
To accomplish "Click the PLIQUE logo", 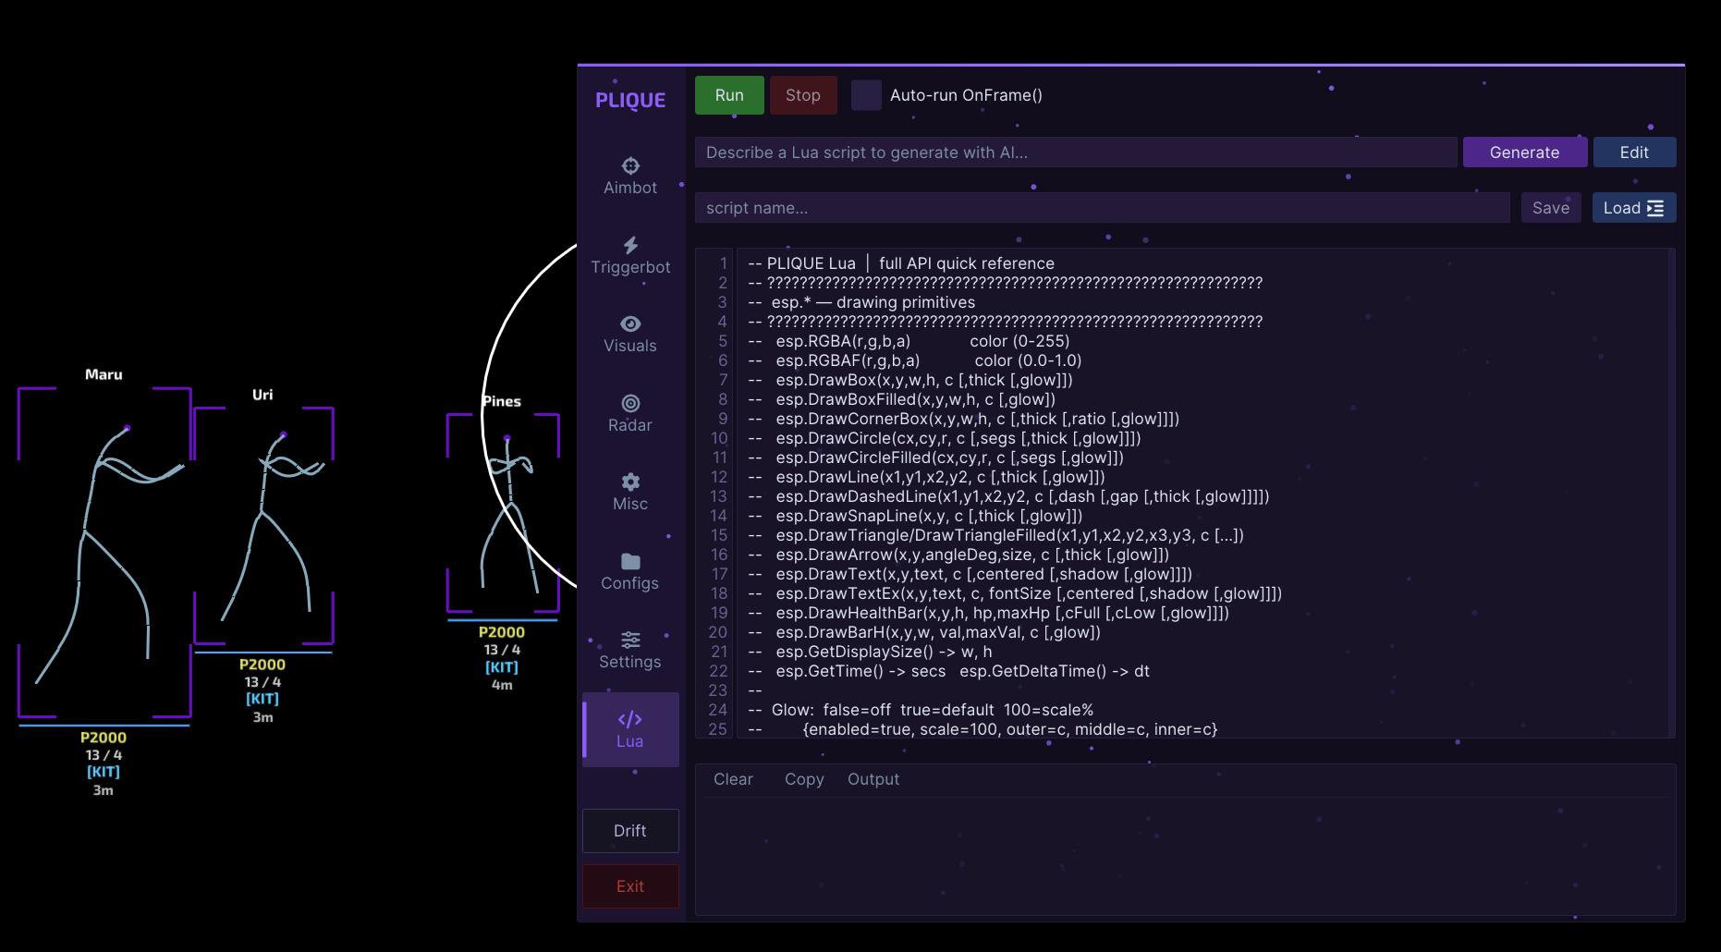I will (x=630, y=100).
